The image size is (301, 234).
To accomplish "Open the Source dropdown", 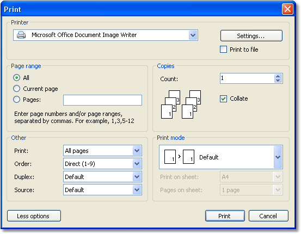I will [137, 190].
